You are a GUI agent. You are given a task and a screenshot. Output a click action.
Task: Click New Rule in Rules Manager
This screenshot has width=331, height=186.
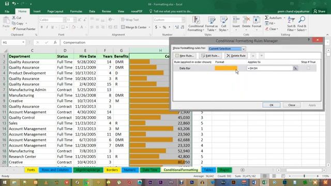185,56
